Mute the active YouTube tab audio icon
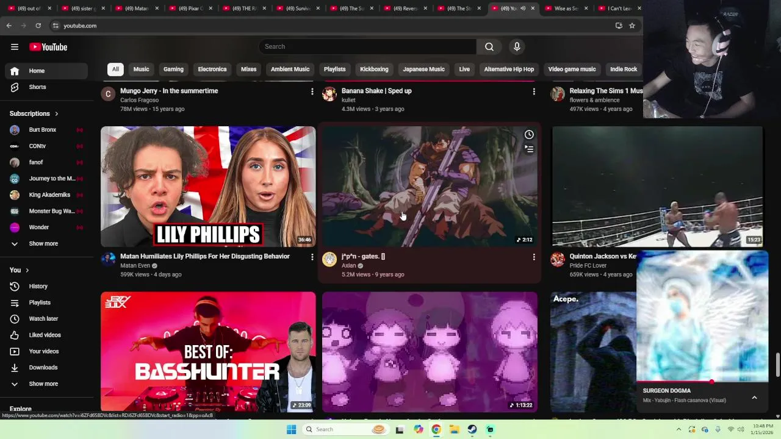This screenshot has width=781, height=439. click(x=523, y=9)
